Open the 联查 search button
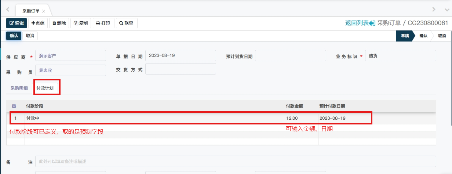The width and height of the screenshot is (452, 174). pos(127,23)
